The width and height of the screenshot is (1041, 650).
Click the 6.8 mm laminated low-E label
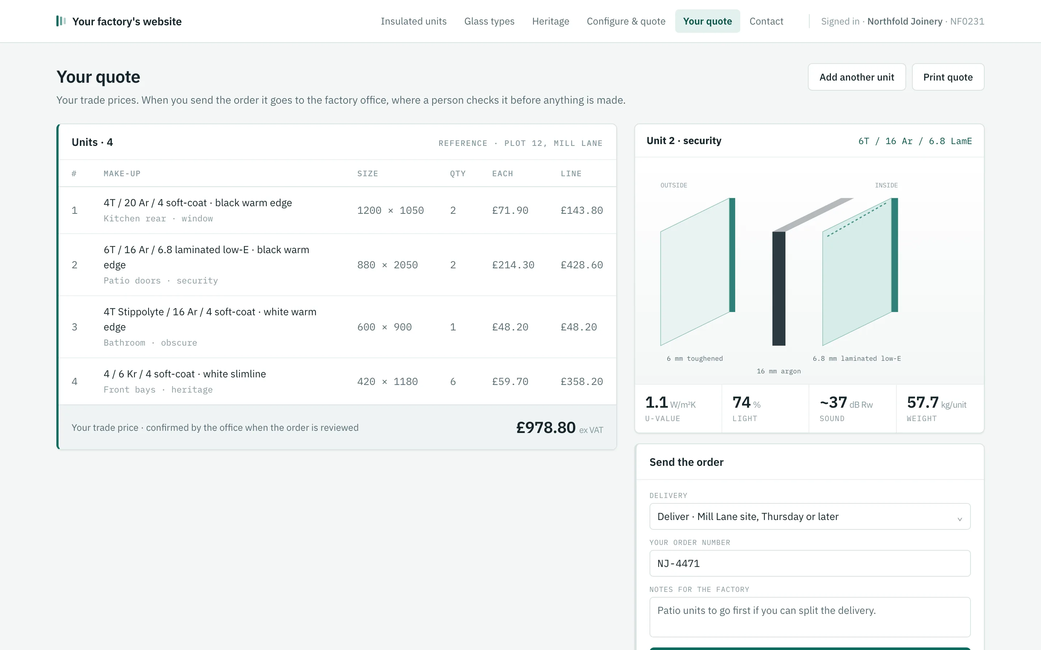click(x=856, y=359)
